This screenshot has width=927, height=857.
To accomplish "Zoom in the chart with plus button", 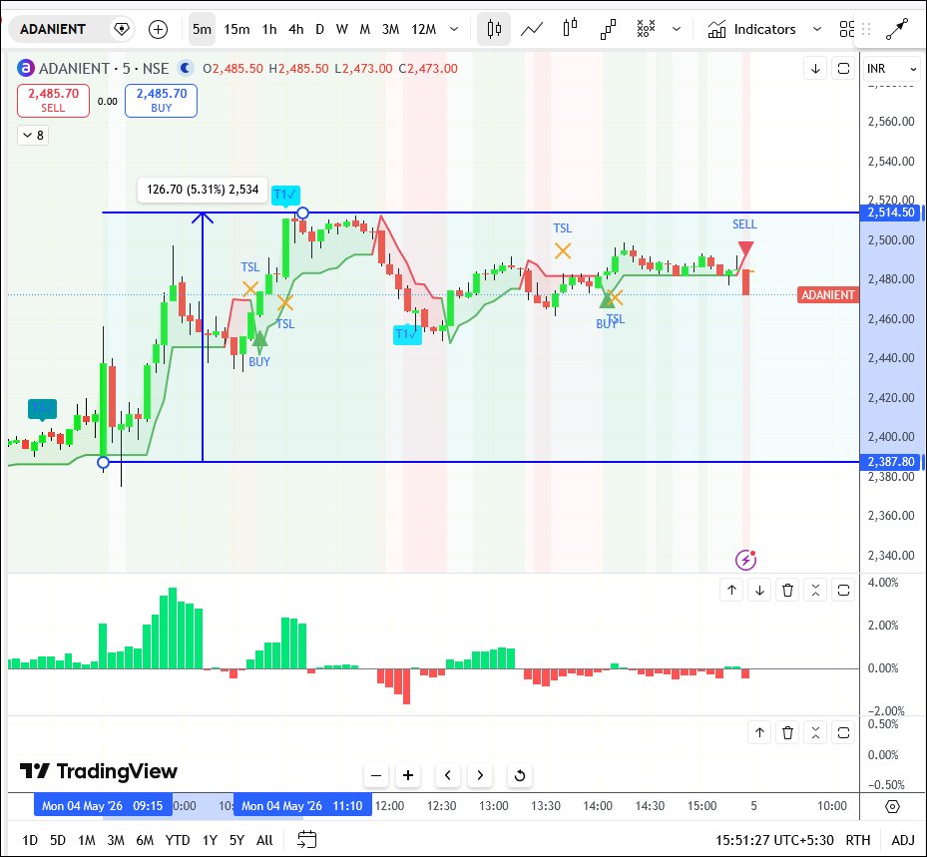I will (408, 775).
